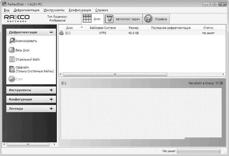Expand the Инструменты panel
Image resolution: width=229 pixels, height=156 pixels.
(x=51, y=90)
